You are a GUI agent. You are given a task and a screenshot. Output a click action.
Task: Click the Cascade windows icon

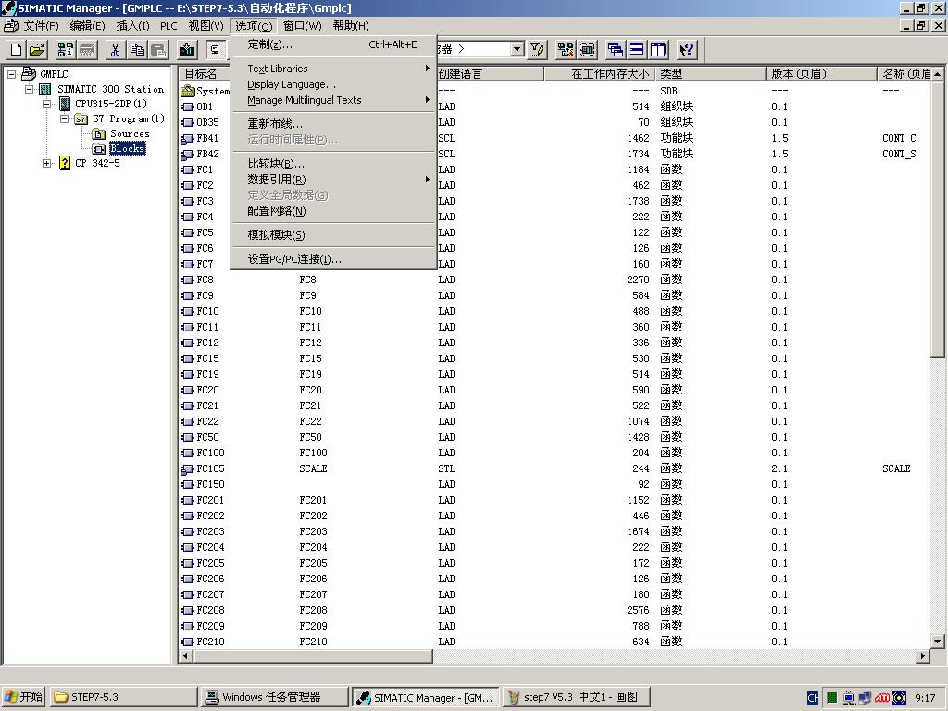coord(616,50)
